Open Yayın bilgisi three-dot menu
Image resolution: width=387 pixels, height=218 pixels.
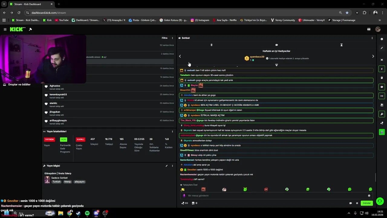click(x=172, y=166)
